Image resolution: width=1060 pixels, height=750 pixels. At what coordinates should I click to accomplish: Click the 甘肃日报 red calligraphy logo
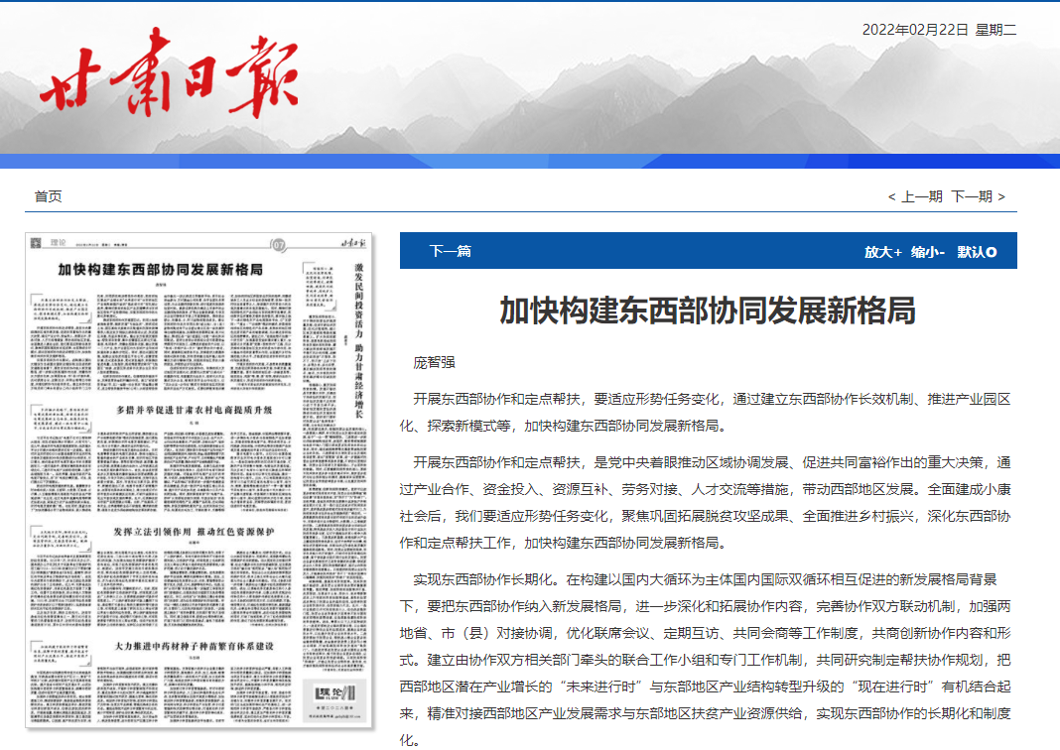tap(169, 73)
